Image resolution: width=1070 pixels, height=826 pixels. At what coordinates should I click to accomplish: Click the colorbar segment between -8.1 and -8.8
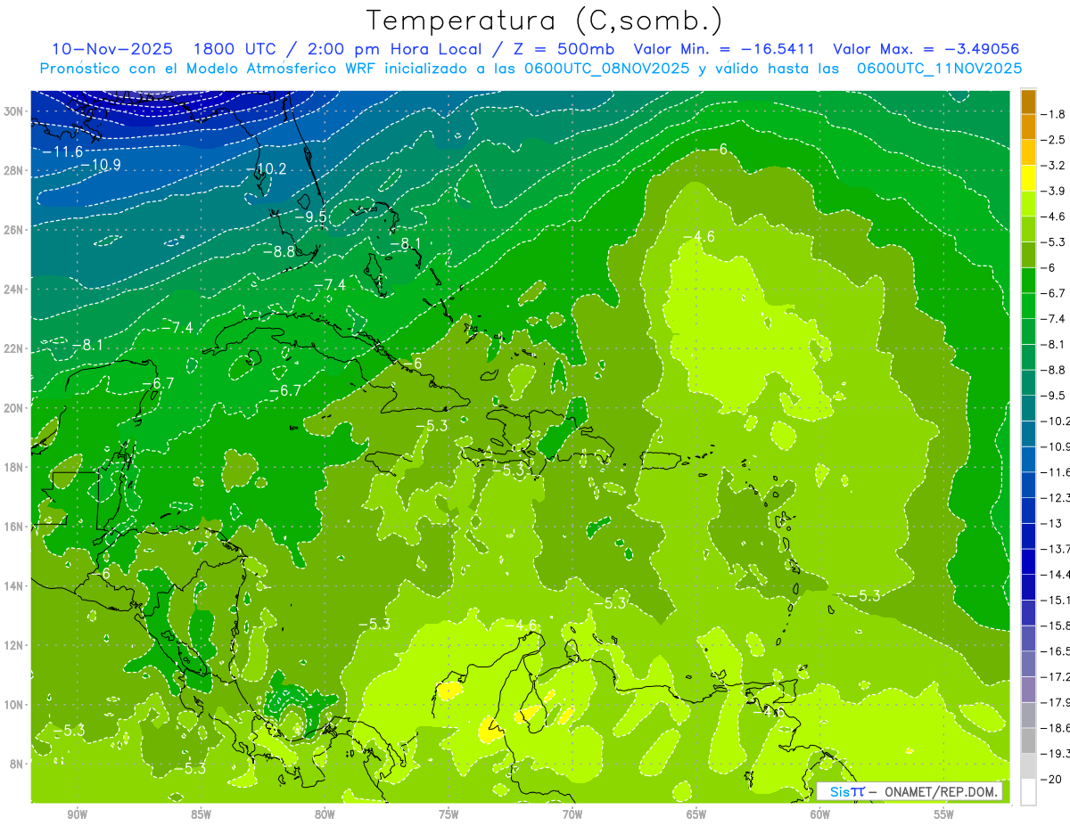pyautogui.click(x=1028, y=357)
